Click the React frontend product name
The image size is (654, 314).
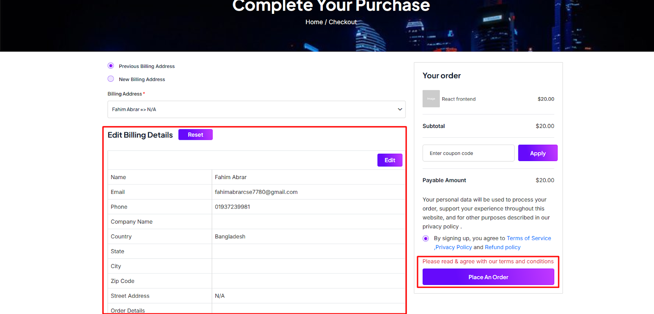click(x=459, y=99)
